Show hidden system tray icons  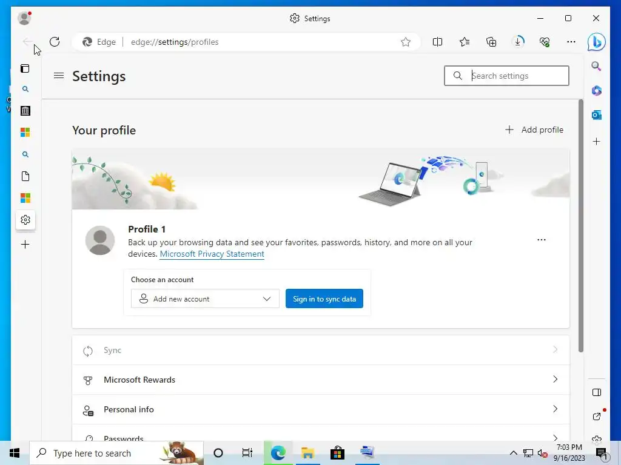[513, 453]
